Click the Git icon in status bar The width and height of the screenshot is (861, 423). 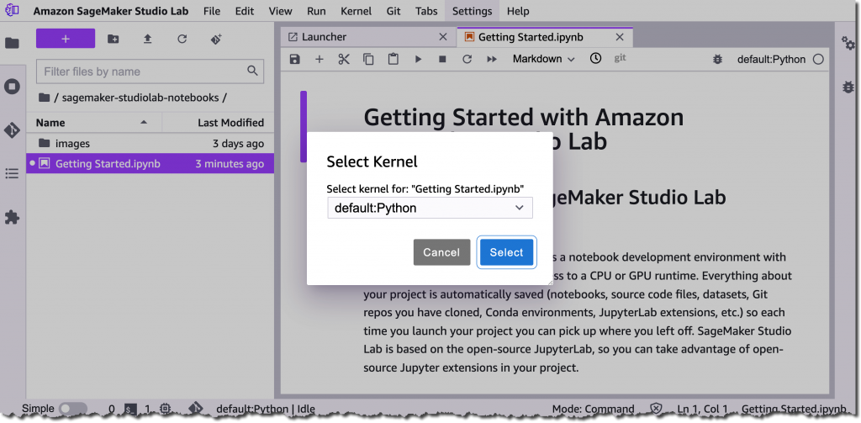195,409
